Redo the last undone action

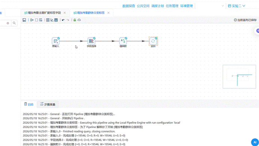pos(68,20)
